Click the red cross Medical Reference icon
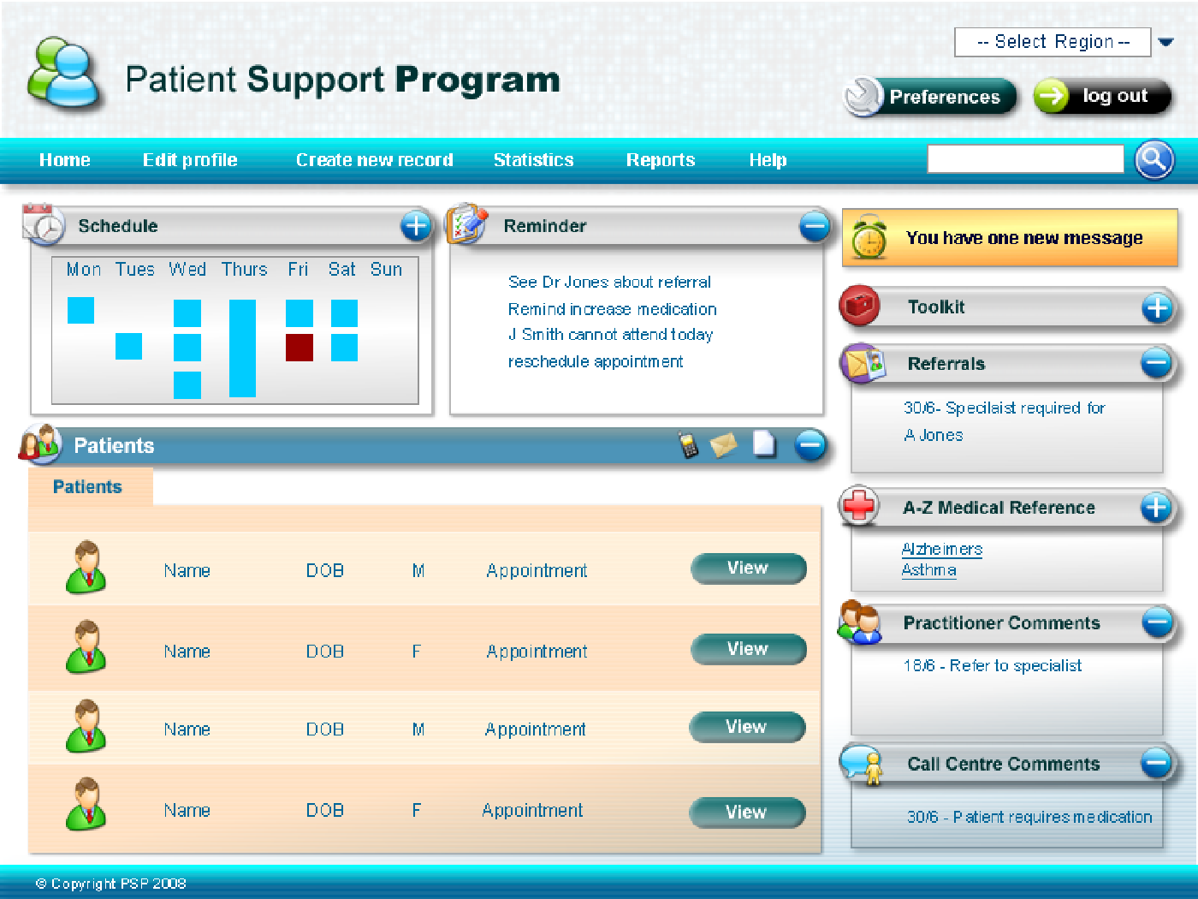Screen dimensions: 1198x899 tap(858, 506)
